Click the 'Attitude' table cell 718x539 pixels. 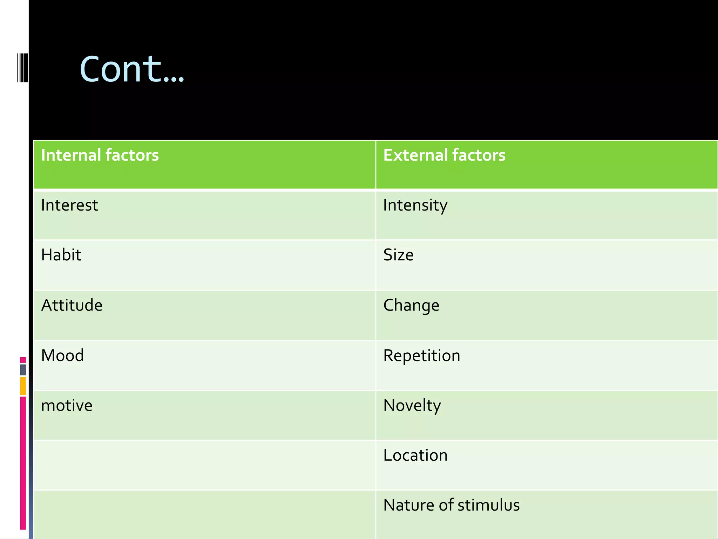coord(204,315)
